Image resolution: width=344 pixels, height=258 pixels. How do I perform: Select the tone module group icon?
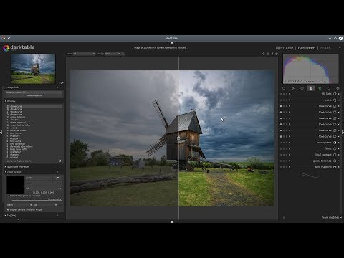(311, 88)
